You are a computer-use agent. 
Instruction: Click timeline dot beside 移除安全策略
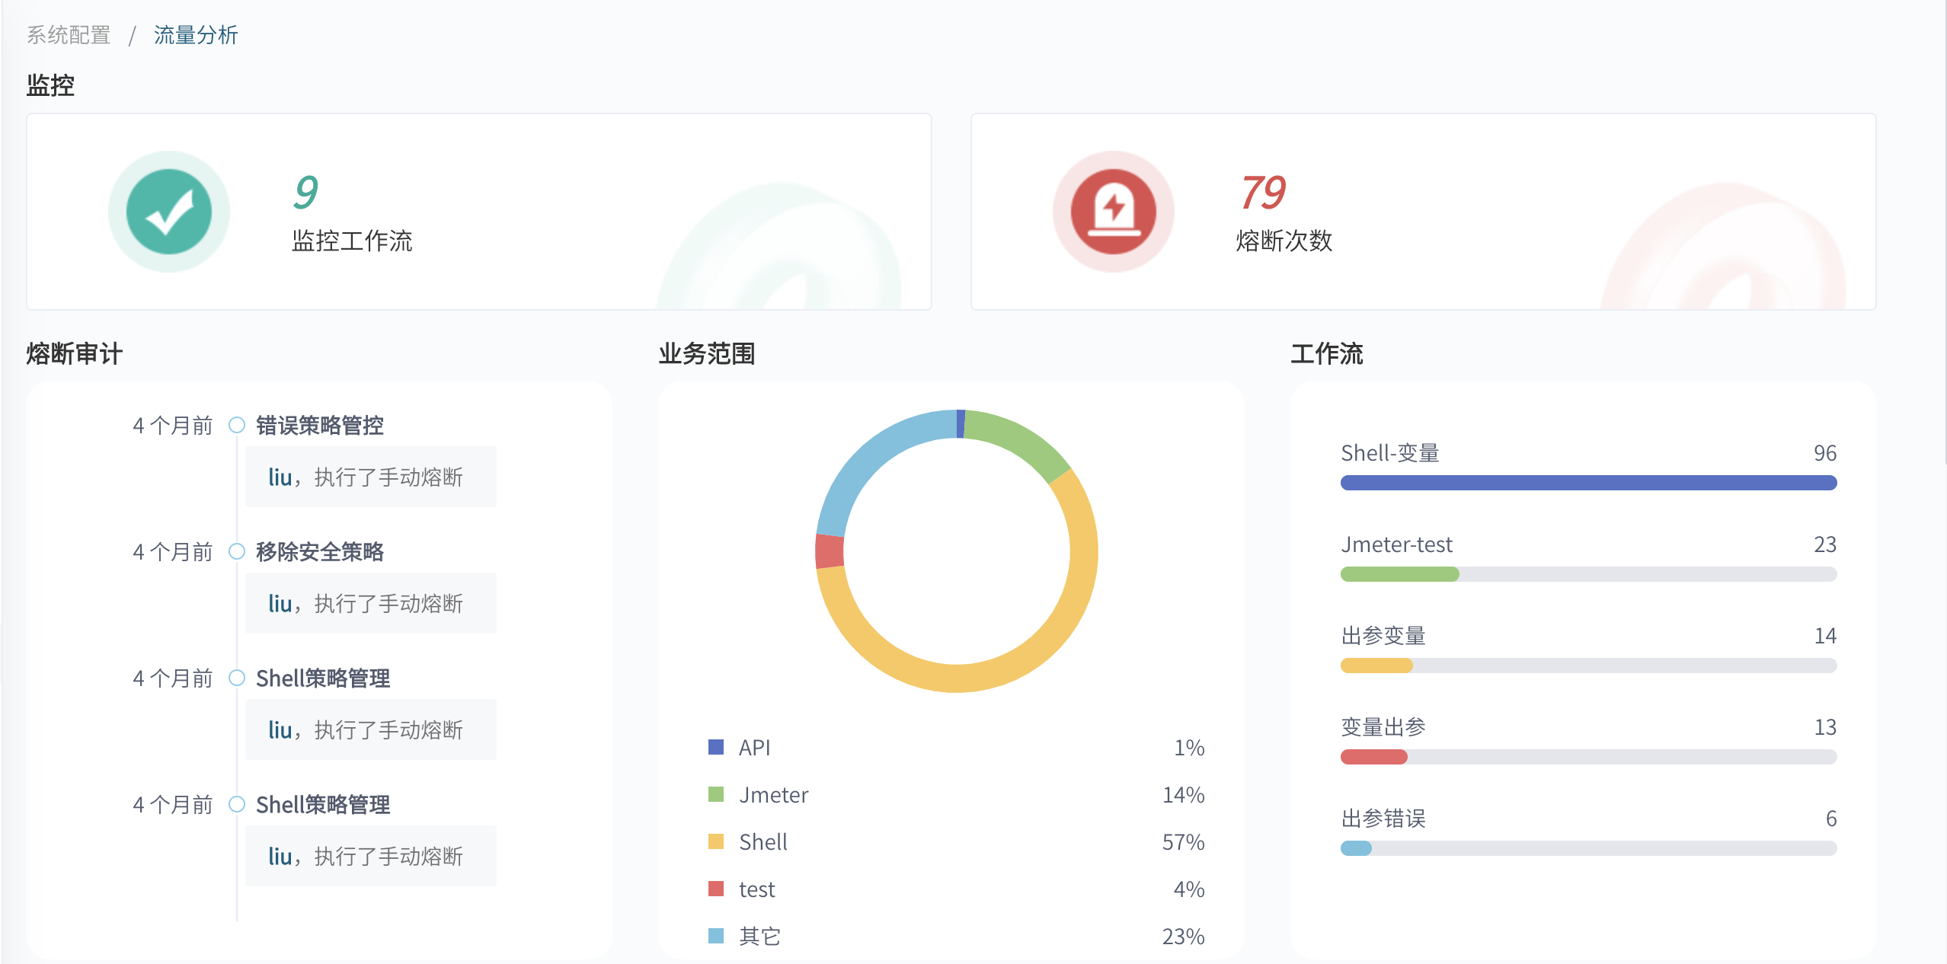pos(237,551)
